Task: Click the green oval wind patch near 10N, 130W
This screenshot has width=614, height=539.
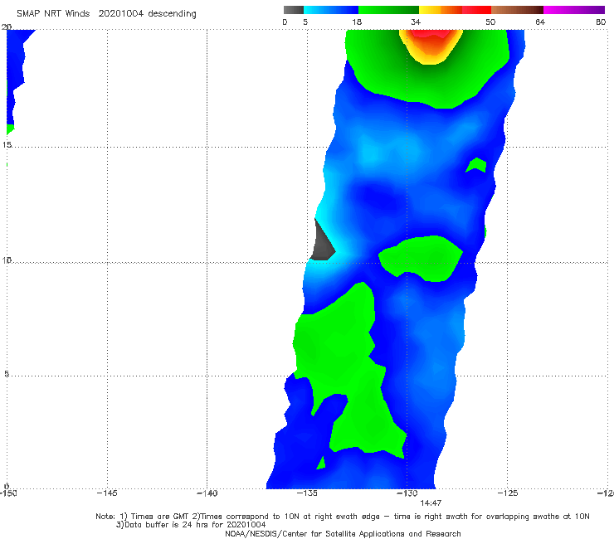Action: coord(421,258)
